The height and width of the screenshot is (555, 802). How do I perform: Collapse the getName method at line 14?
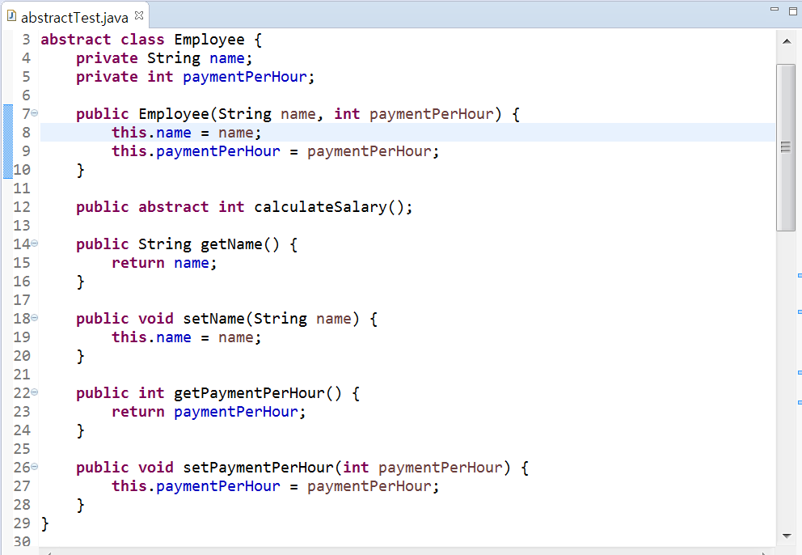point(34,244)
